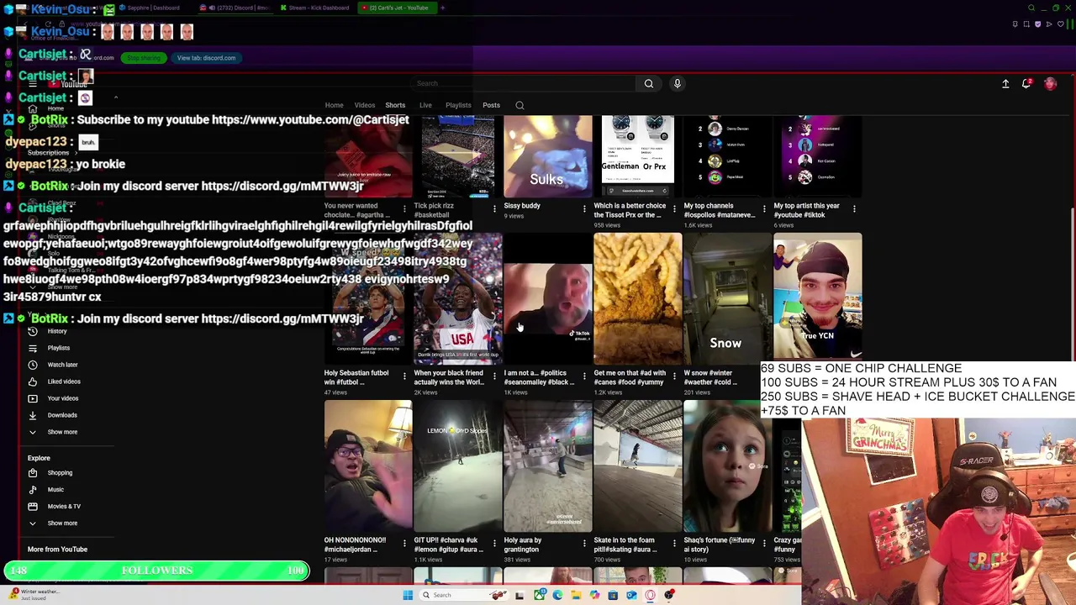Screen dimensions: 1076x605
Task: Open the Copilot taskbar icon
Action: 594,595
